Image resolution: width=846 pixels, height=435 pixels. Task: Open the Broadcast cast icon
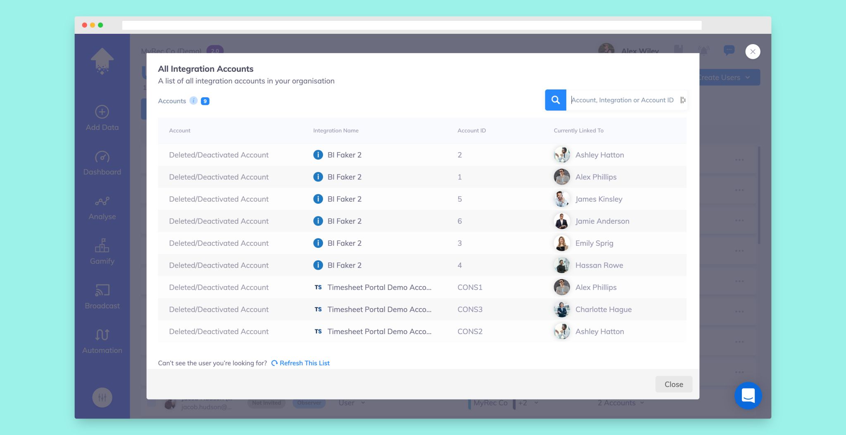point(102,290)
